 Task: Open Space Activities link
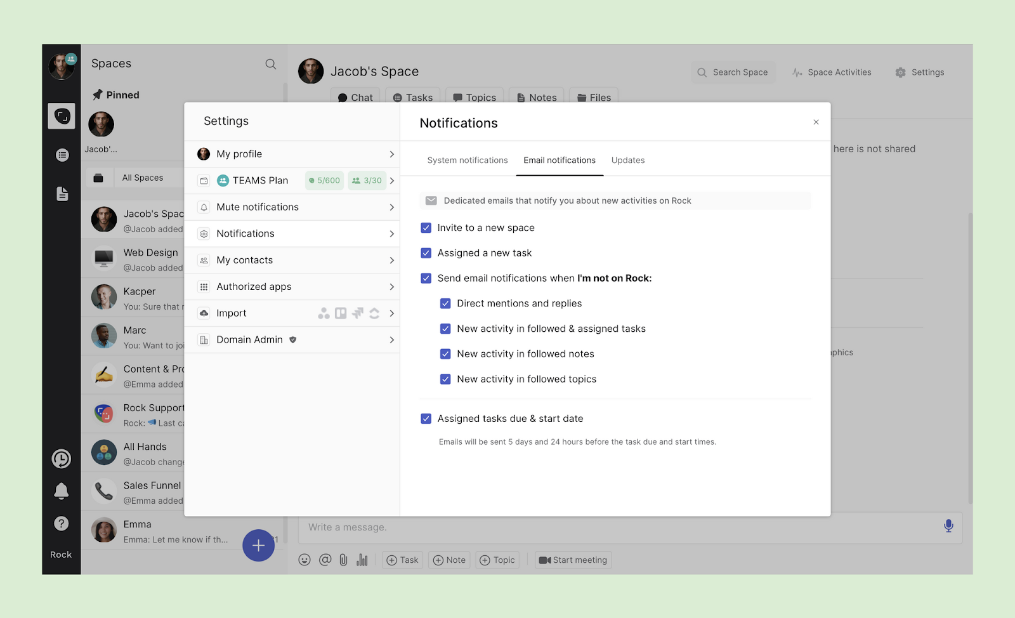832,72
